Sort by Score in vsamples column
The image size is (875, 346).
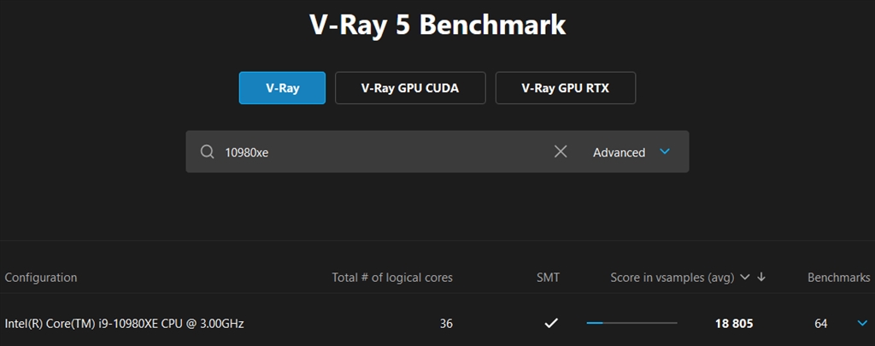pos(672,277)
